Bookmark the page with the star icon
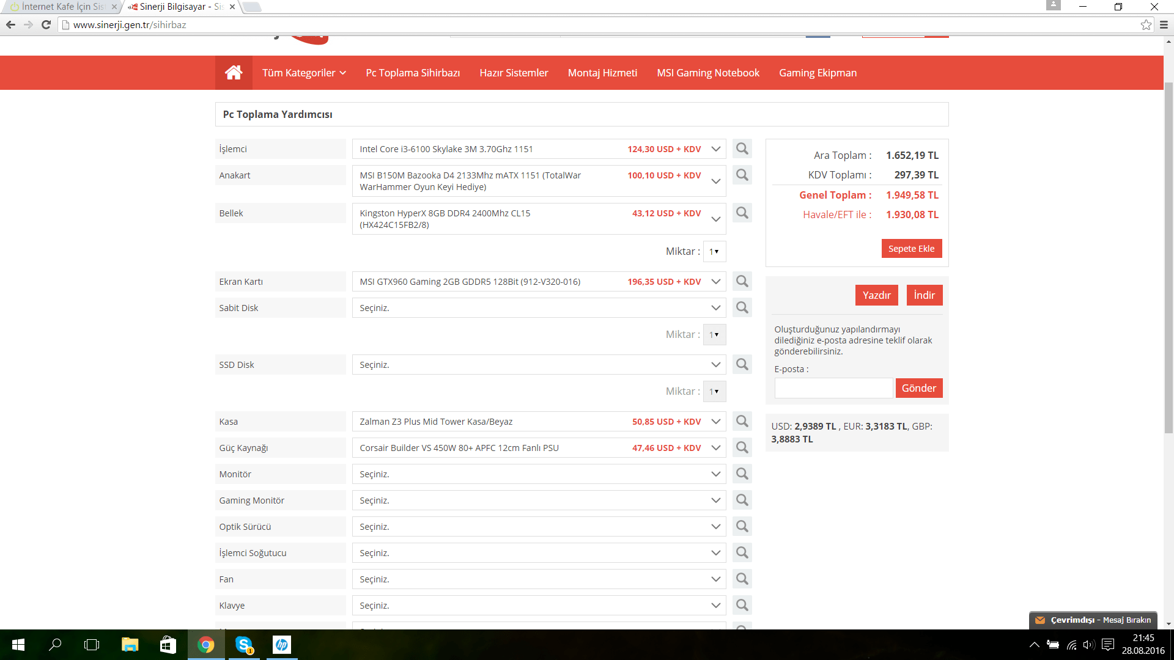The image size is (1174, 660). (1146, 25)
